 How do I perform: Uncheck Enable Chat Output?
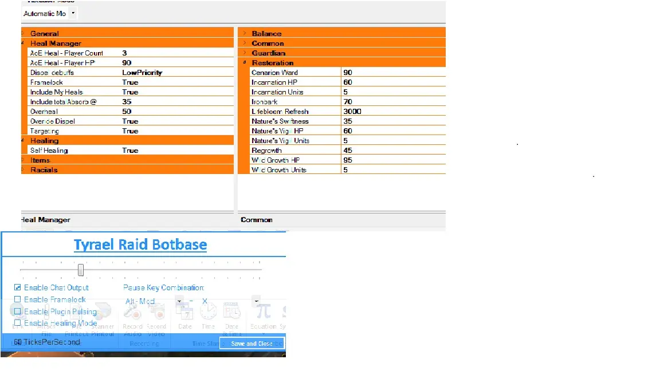click(18, 287)
